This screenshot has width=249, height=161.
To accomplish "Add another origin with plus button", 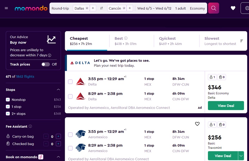I will tap(93, 8).
